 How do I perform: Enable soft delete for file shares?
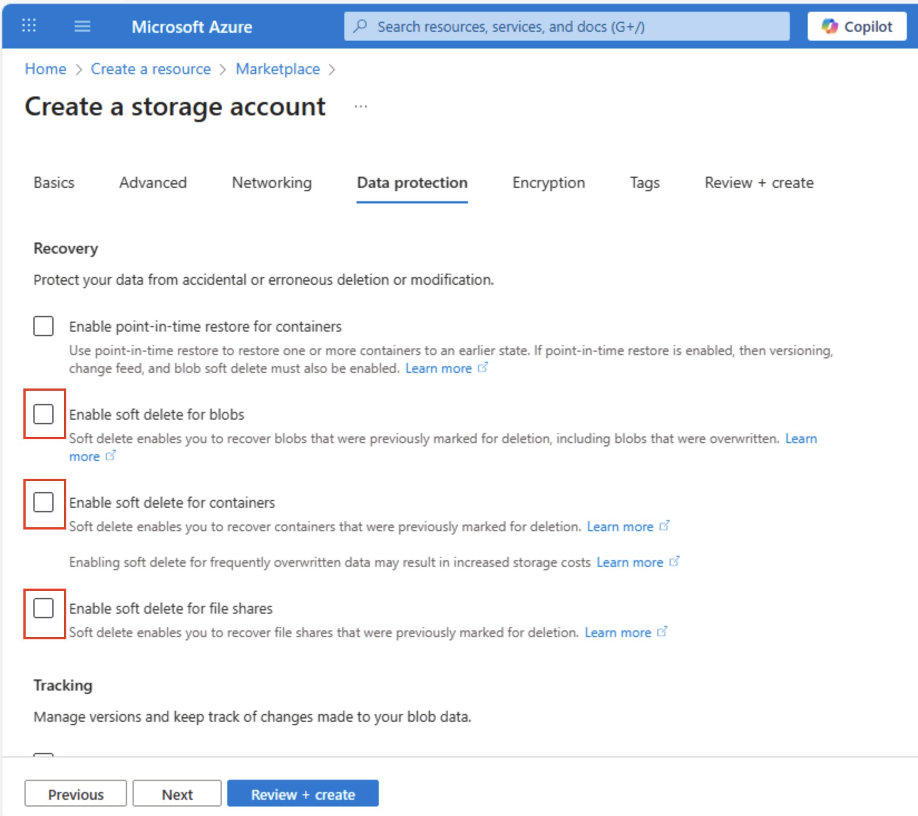[x=44, y=608]
